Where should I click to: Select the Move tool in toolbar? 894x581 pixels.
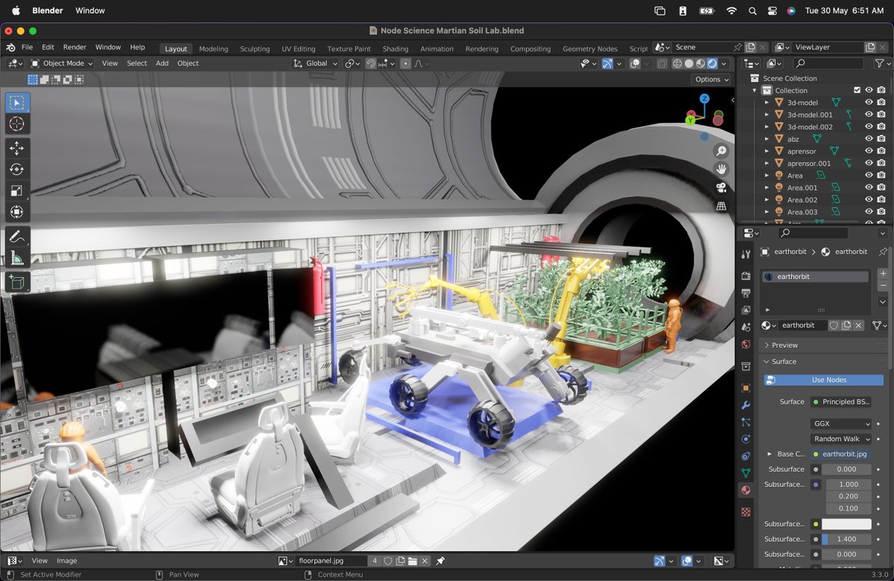(17, 148)
